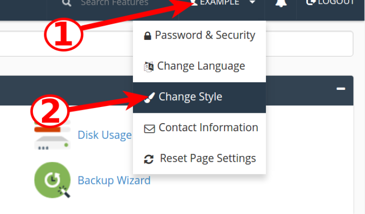The height and width of the screenshot is (214, 365).
Task: Choose Change Language menu entry
Action: [199, 67]
